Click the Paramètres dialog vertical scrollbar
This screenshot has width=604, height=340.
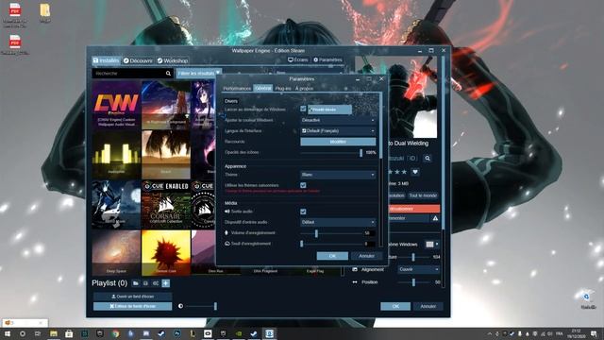tap(381, 170)
